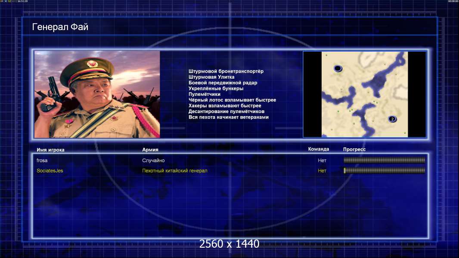
Task: Click the 'Генерал Фай' title heading
Action: point(60,27)
